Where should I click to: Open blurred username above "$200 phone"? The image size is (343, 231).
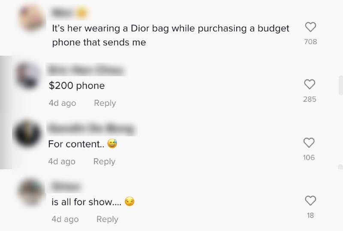point(86,70)
